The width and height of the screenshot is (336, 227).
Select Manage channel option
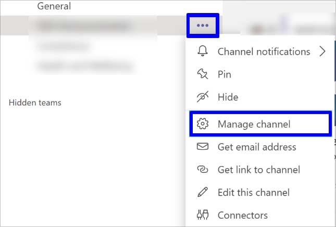(260, 124)
